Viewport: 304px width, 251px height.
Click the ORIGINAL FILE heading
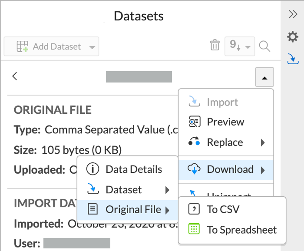click(53, 110)
